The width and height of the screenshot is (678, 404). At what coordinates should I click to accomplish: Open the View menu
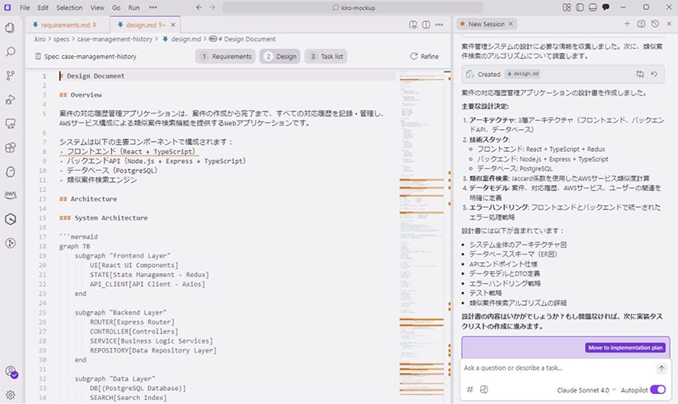pos(97,7)
